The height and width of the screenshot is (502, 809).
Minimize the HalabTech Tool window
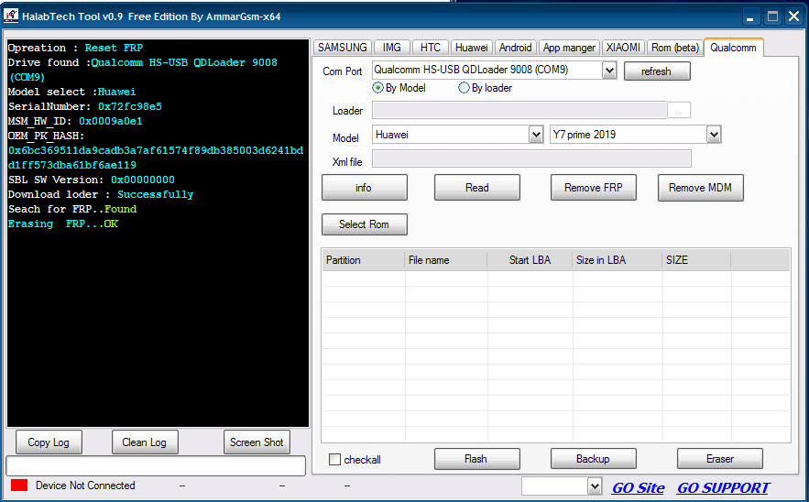coord(750,16)
